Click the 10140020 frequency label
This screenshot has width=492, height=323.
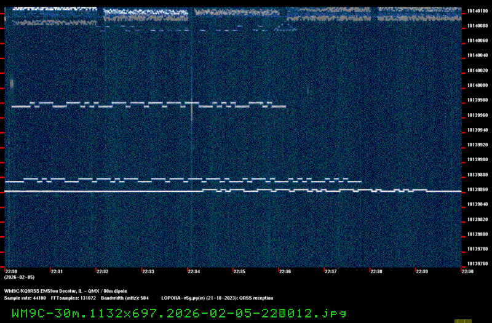[x=477, y=70]
